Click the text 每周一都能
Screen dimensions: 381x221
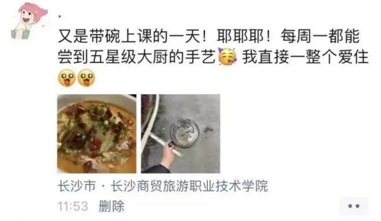(x=320, y=36)
